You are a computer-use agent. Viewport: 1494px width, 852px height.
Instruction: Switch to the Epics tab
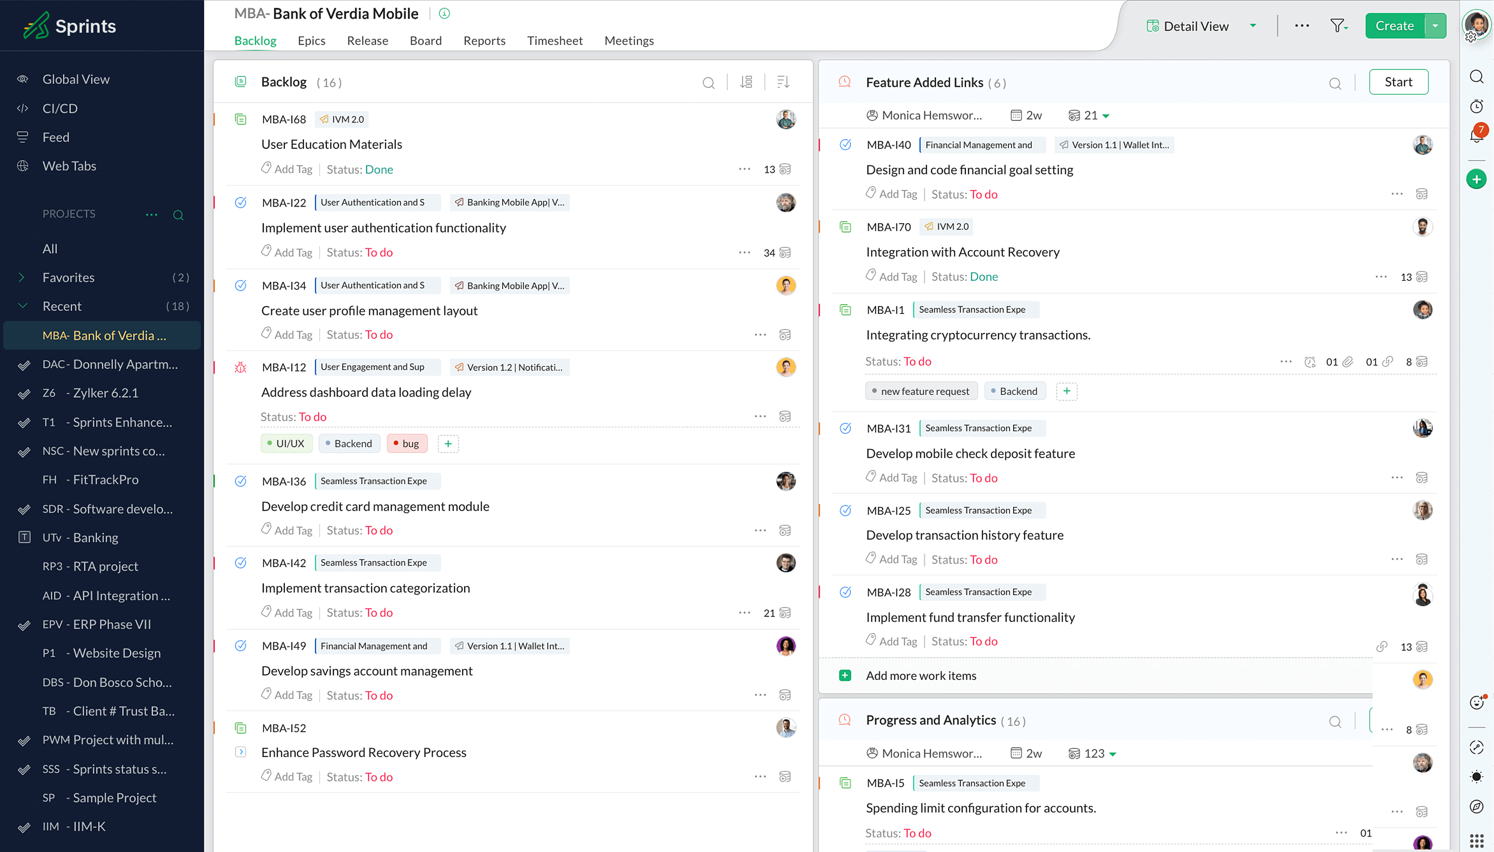pos(311,40)
